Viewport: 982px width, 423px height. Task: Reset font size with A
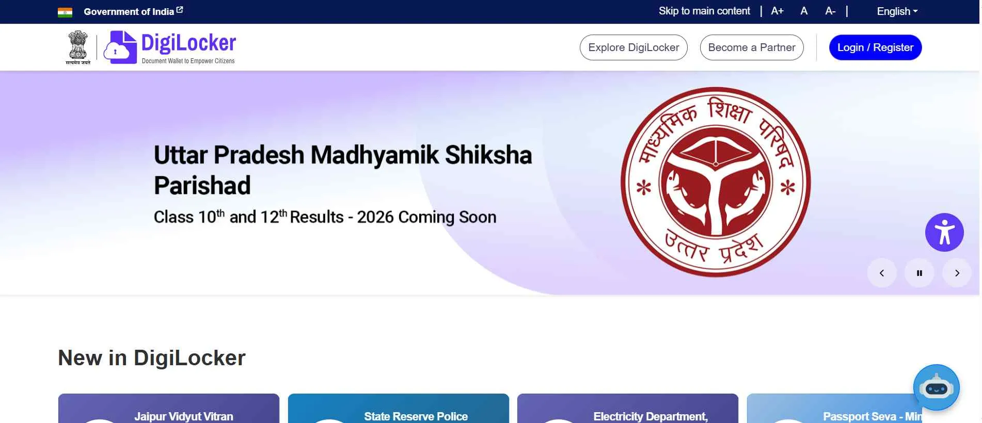tap(804, 11)
